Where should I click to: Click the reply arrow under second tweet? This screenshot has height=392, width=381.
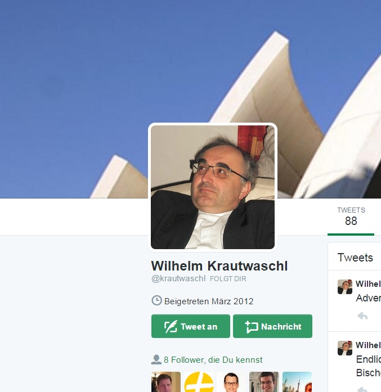click(x=362, y=390)
